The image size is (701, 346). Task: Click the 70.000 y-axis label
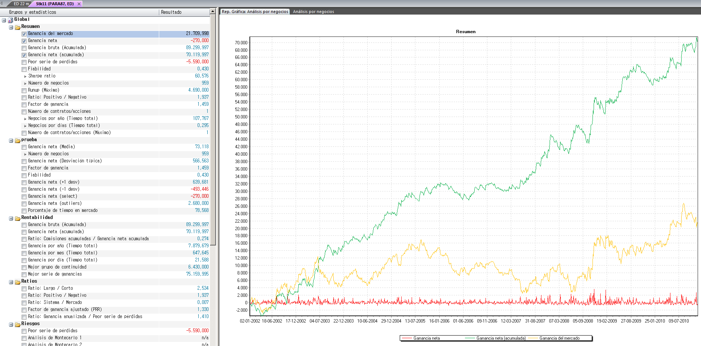point(241,43)
